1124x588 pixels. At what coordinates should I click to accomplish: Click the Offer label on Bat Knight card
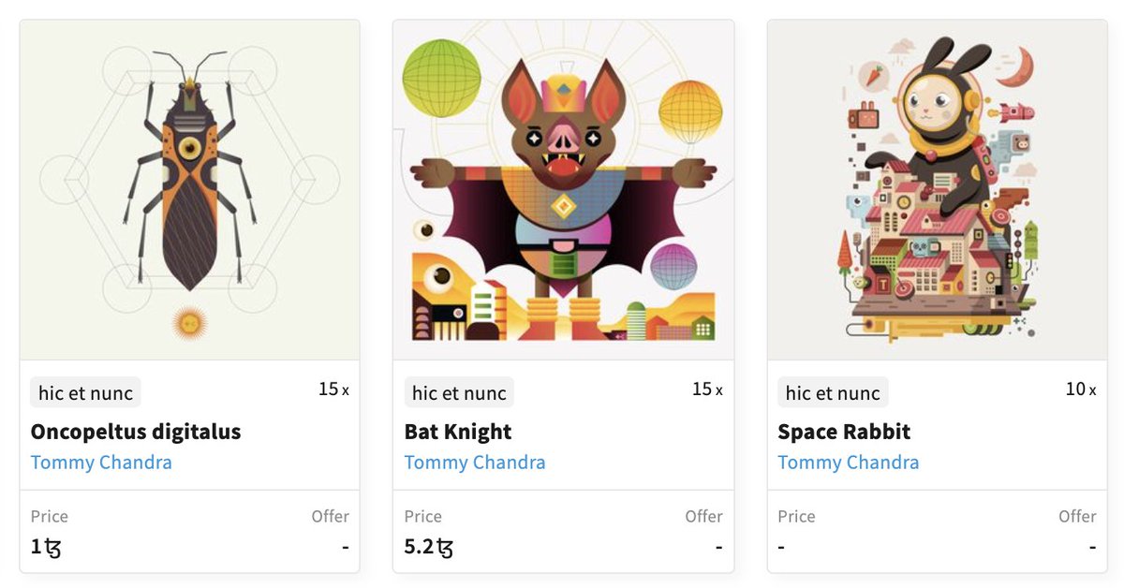703,516
